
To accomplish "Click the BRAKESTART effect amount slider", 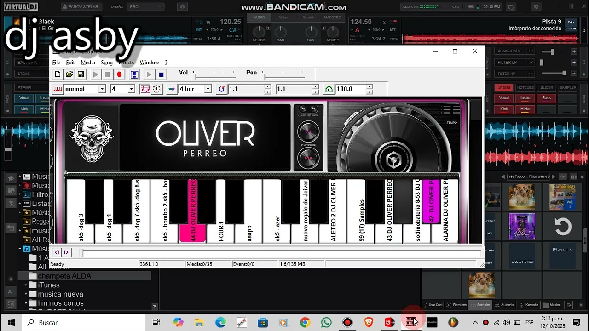I will (x=553, y=51).
